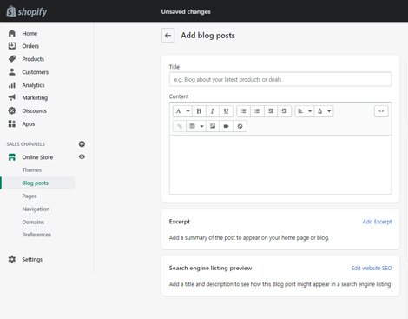Click the Unsaved changes text
This screenshot has width=408, height=319.
(x=186, y=11)
